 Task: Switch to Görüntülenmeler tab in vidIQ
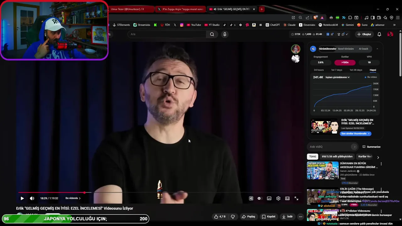point(328,49)
